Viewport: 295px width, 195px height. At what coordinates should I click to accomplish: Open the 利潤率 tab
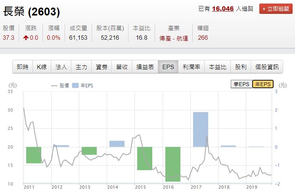[x=192, y=67]
